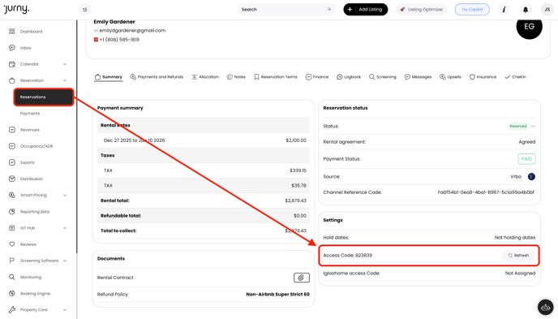Open the Logbook tab
Image resolution: width=558 pixels, height=319 pixels.
pos(349,77)
